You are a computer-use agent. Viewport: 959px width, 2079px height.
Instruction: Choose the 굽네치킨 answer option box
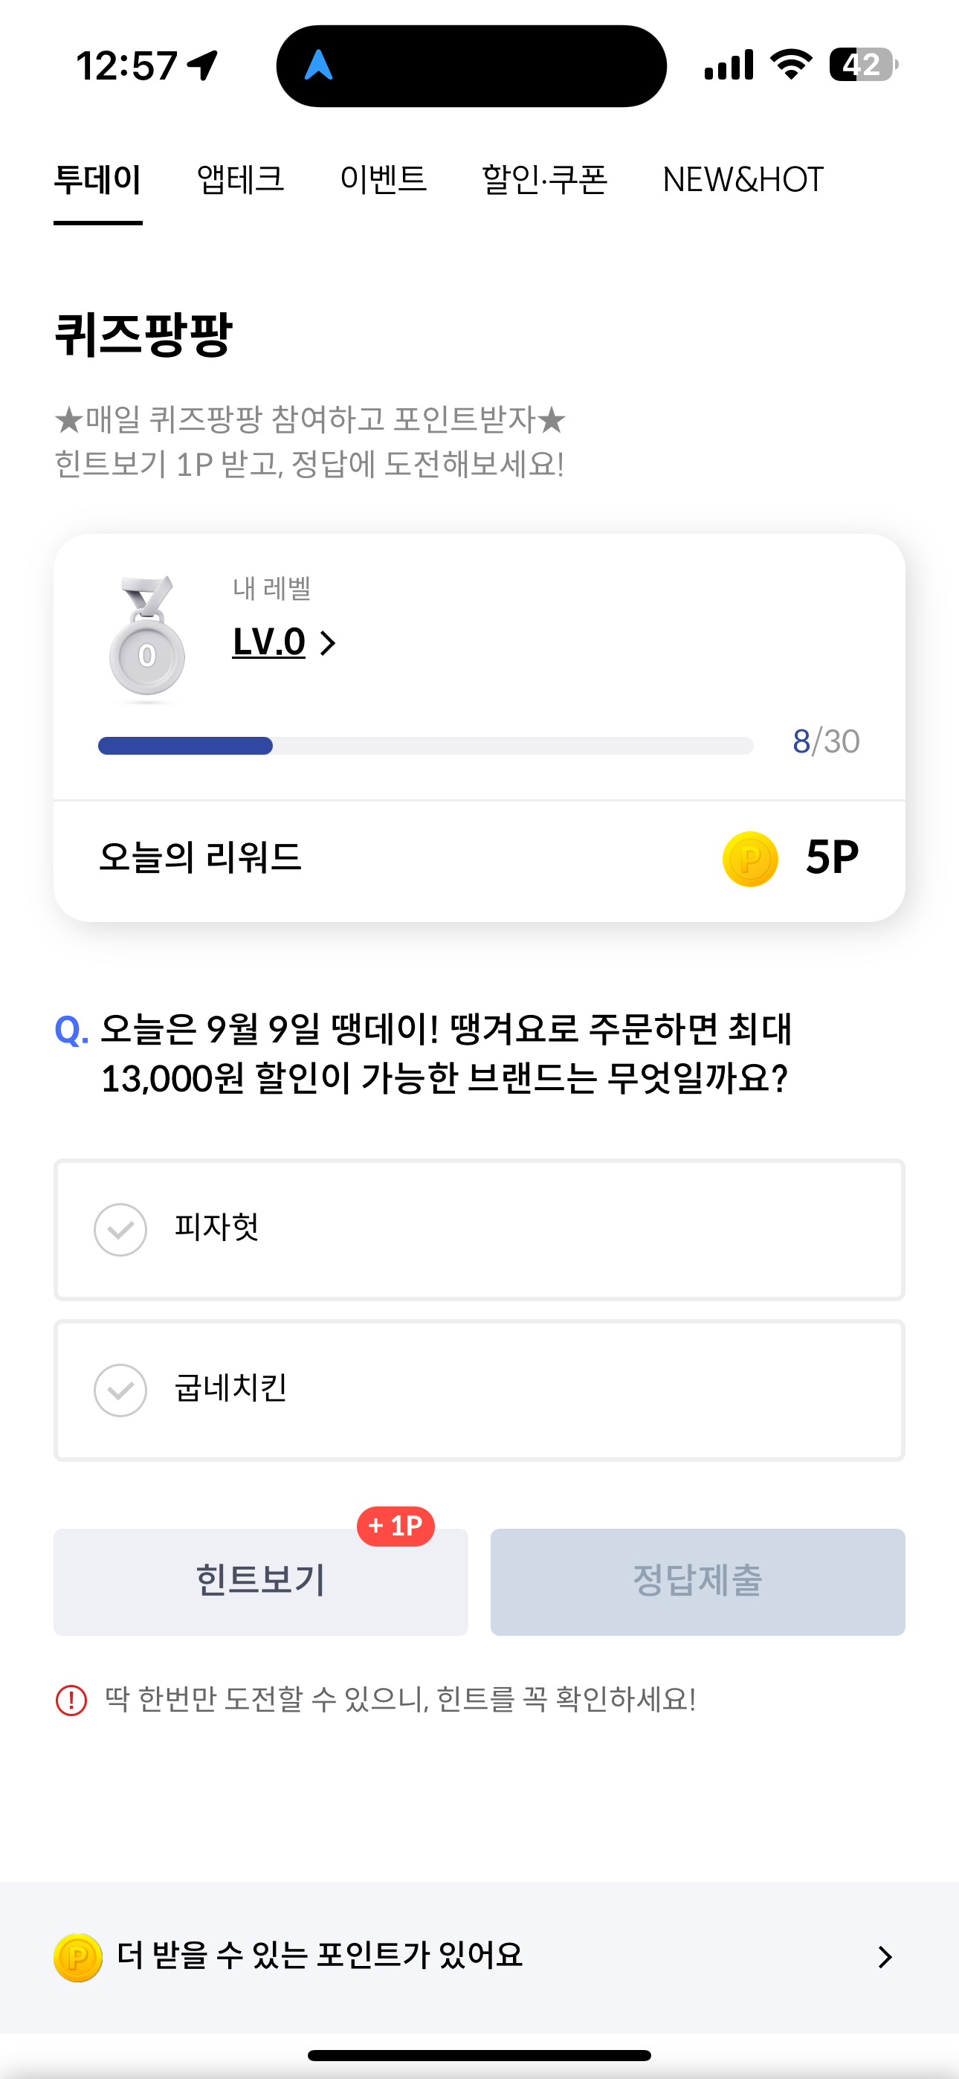pyautogui.click(x=479, y=1390)
